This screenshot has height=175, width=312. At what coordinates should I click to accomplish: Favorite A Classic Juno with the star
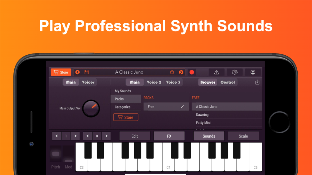(172, 72)
